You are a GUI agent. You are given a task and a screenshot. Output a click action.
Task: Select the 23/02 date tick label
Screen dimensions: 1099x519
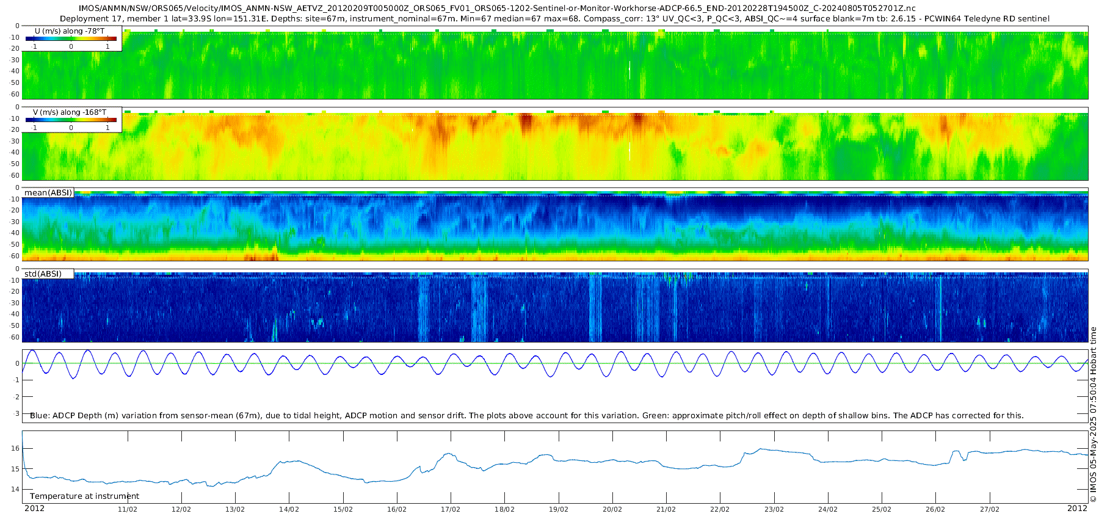click(x=774, y=509)
